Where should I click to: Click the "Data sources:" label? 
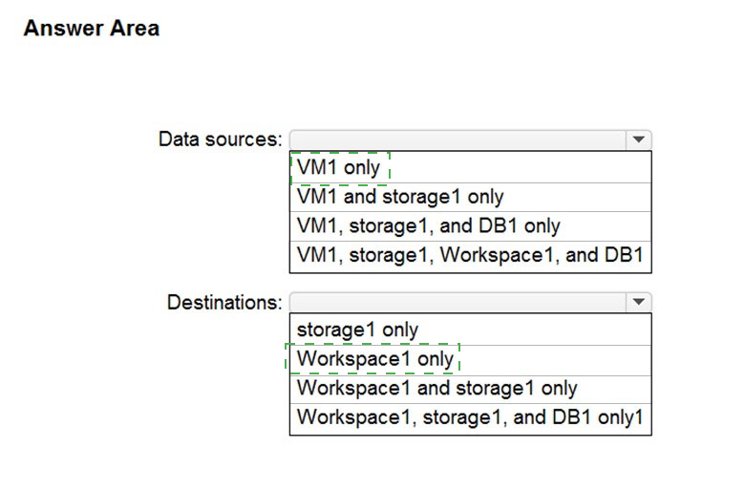(220, 139)
